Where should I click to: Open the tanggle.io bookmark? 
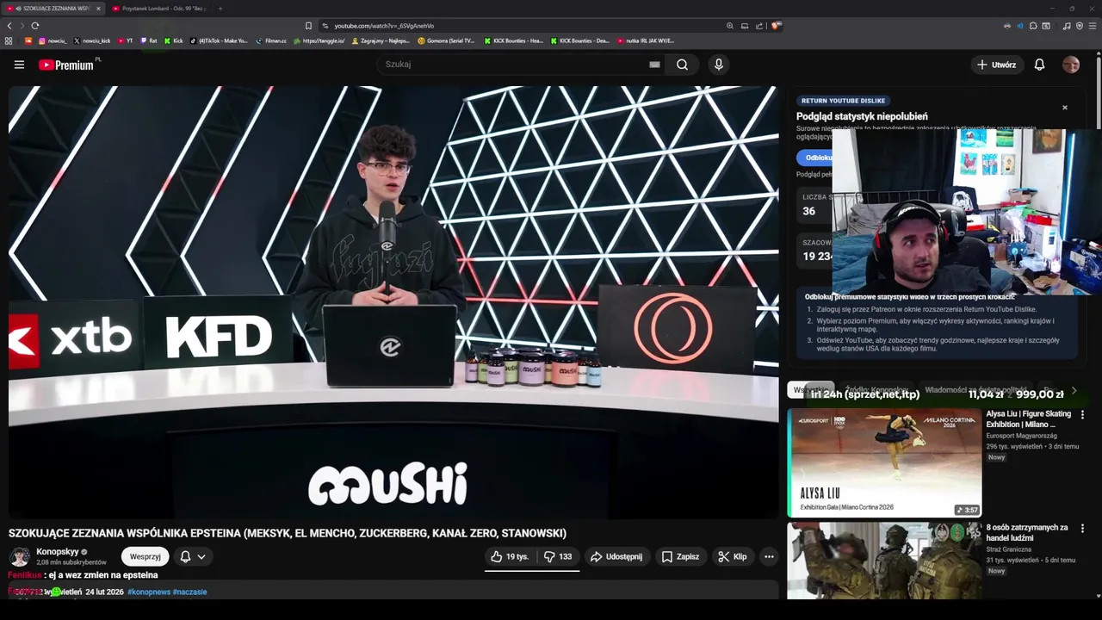click(x=319, y=40)
